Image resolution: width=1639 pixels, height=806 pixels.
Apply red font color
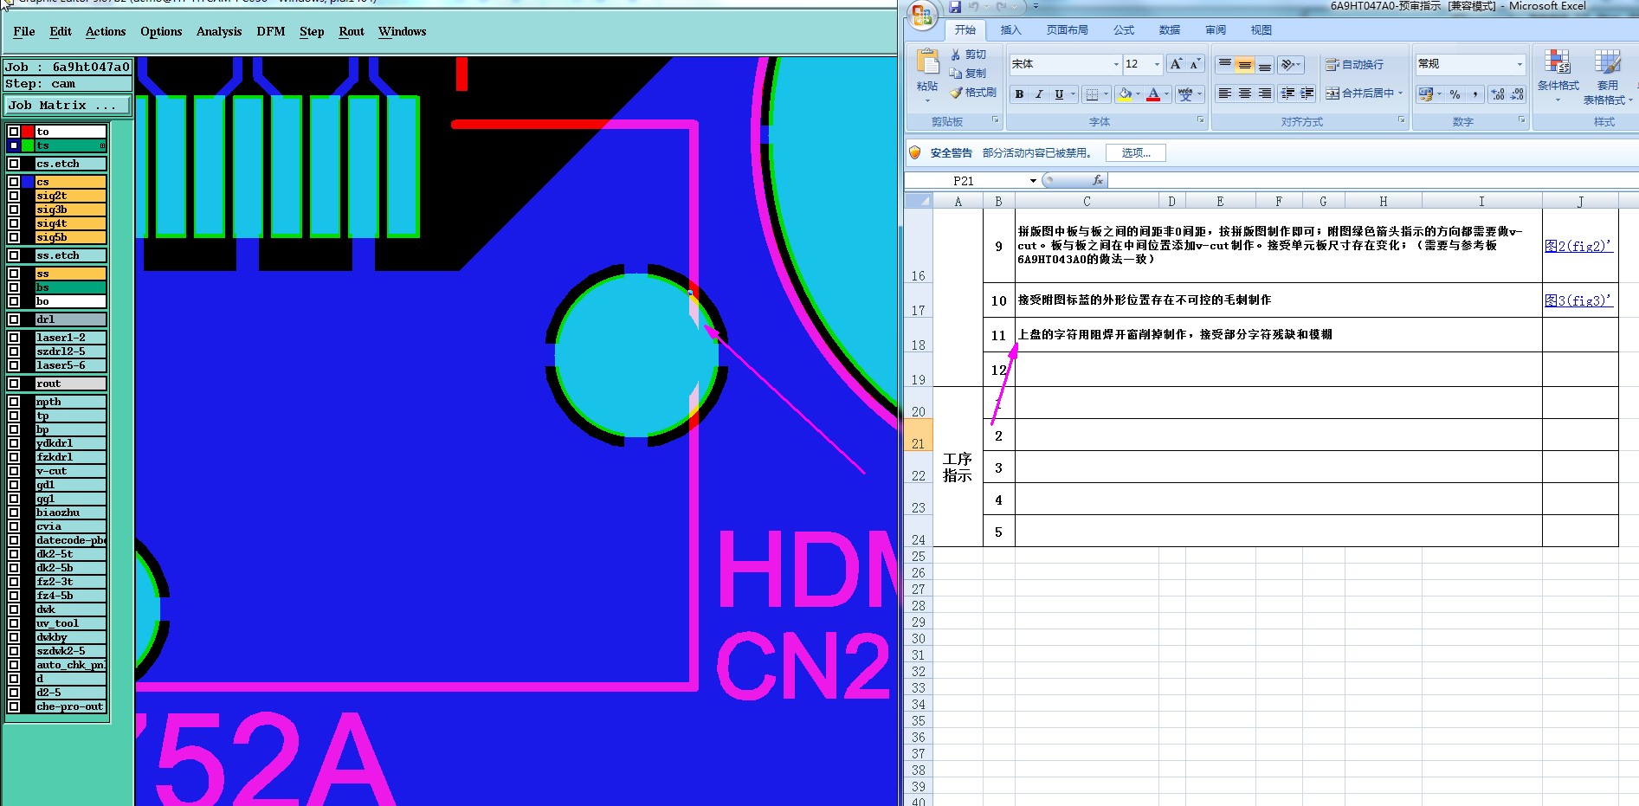pyautogui.click(x=1153, y=94)
